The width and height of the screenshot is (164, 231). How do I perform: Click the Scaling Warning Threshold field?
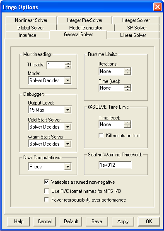115,165
